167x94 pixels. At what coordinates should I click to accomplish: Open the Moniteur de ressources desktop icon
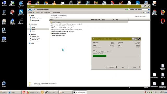(x=4, y=22)
